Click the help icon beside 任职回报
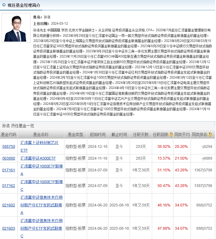 tap(171, 135)
